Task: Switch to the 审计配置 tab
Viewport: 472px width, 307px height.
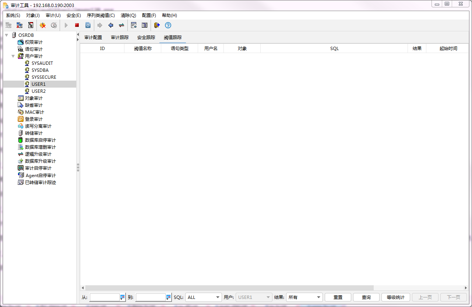Action: pos(93,38)
